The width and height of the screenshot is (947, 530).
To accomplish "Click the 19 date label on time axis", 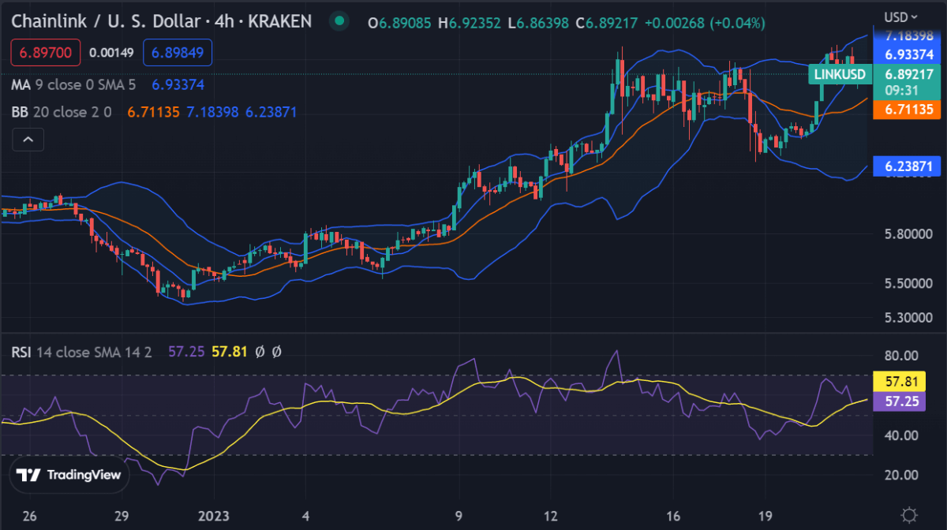I will 765,516.
